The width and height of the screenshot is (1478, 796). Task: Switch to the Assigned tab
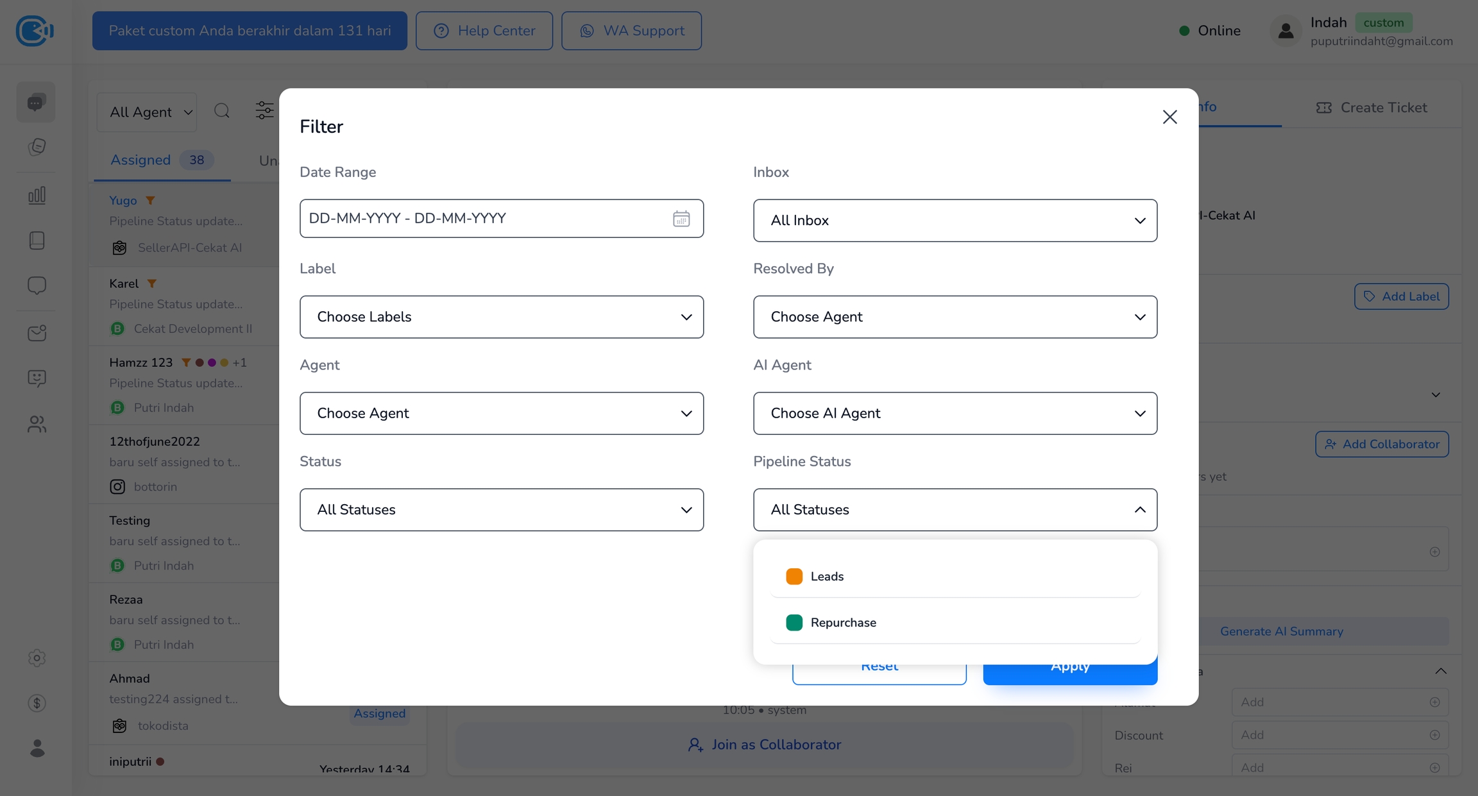click(140, 160)
